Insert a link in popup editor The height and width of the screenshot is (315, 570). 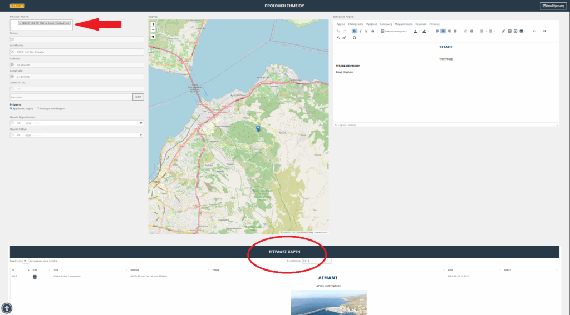pos(503,31)
